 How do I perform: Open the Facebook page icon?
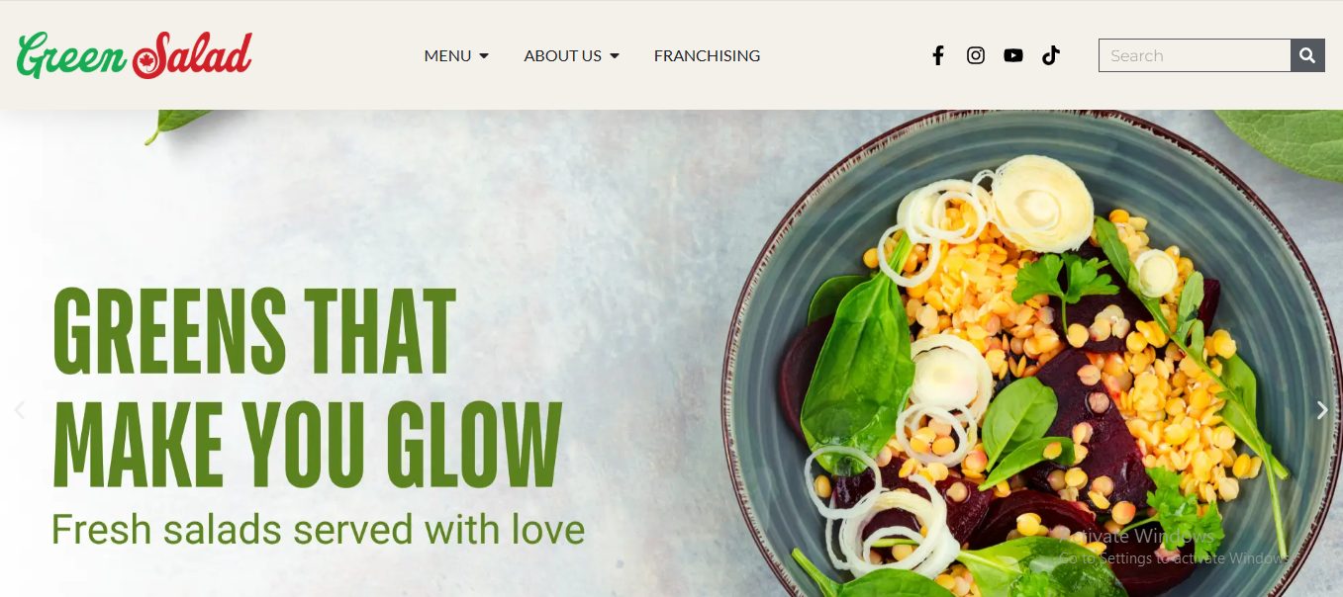tap(938, 55)
